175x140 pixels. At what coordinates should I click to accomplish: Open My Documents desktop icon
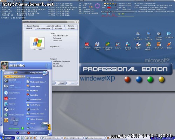point(138,36)
